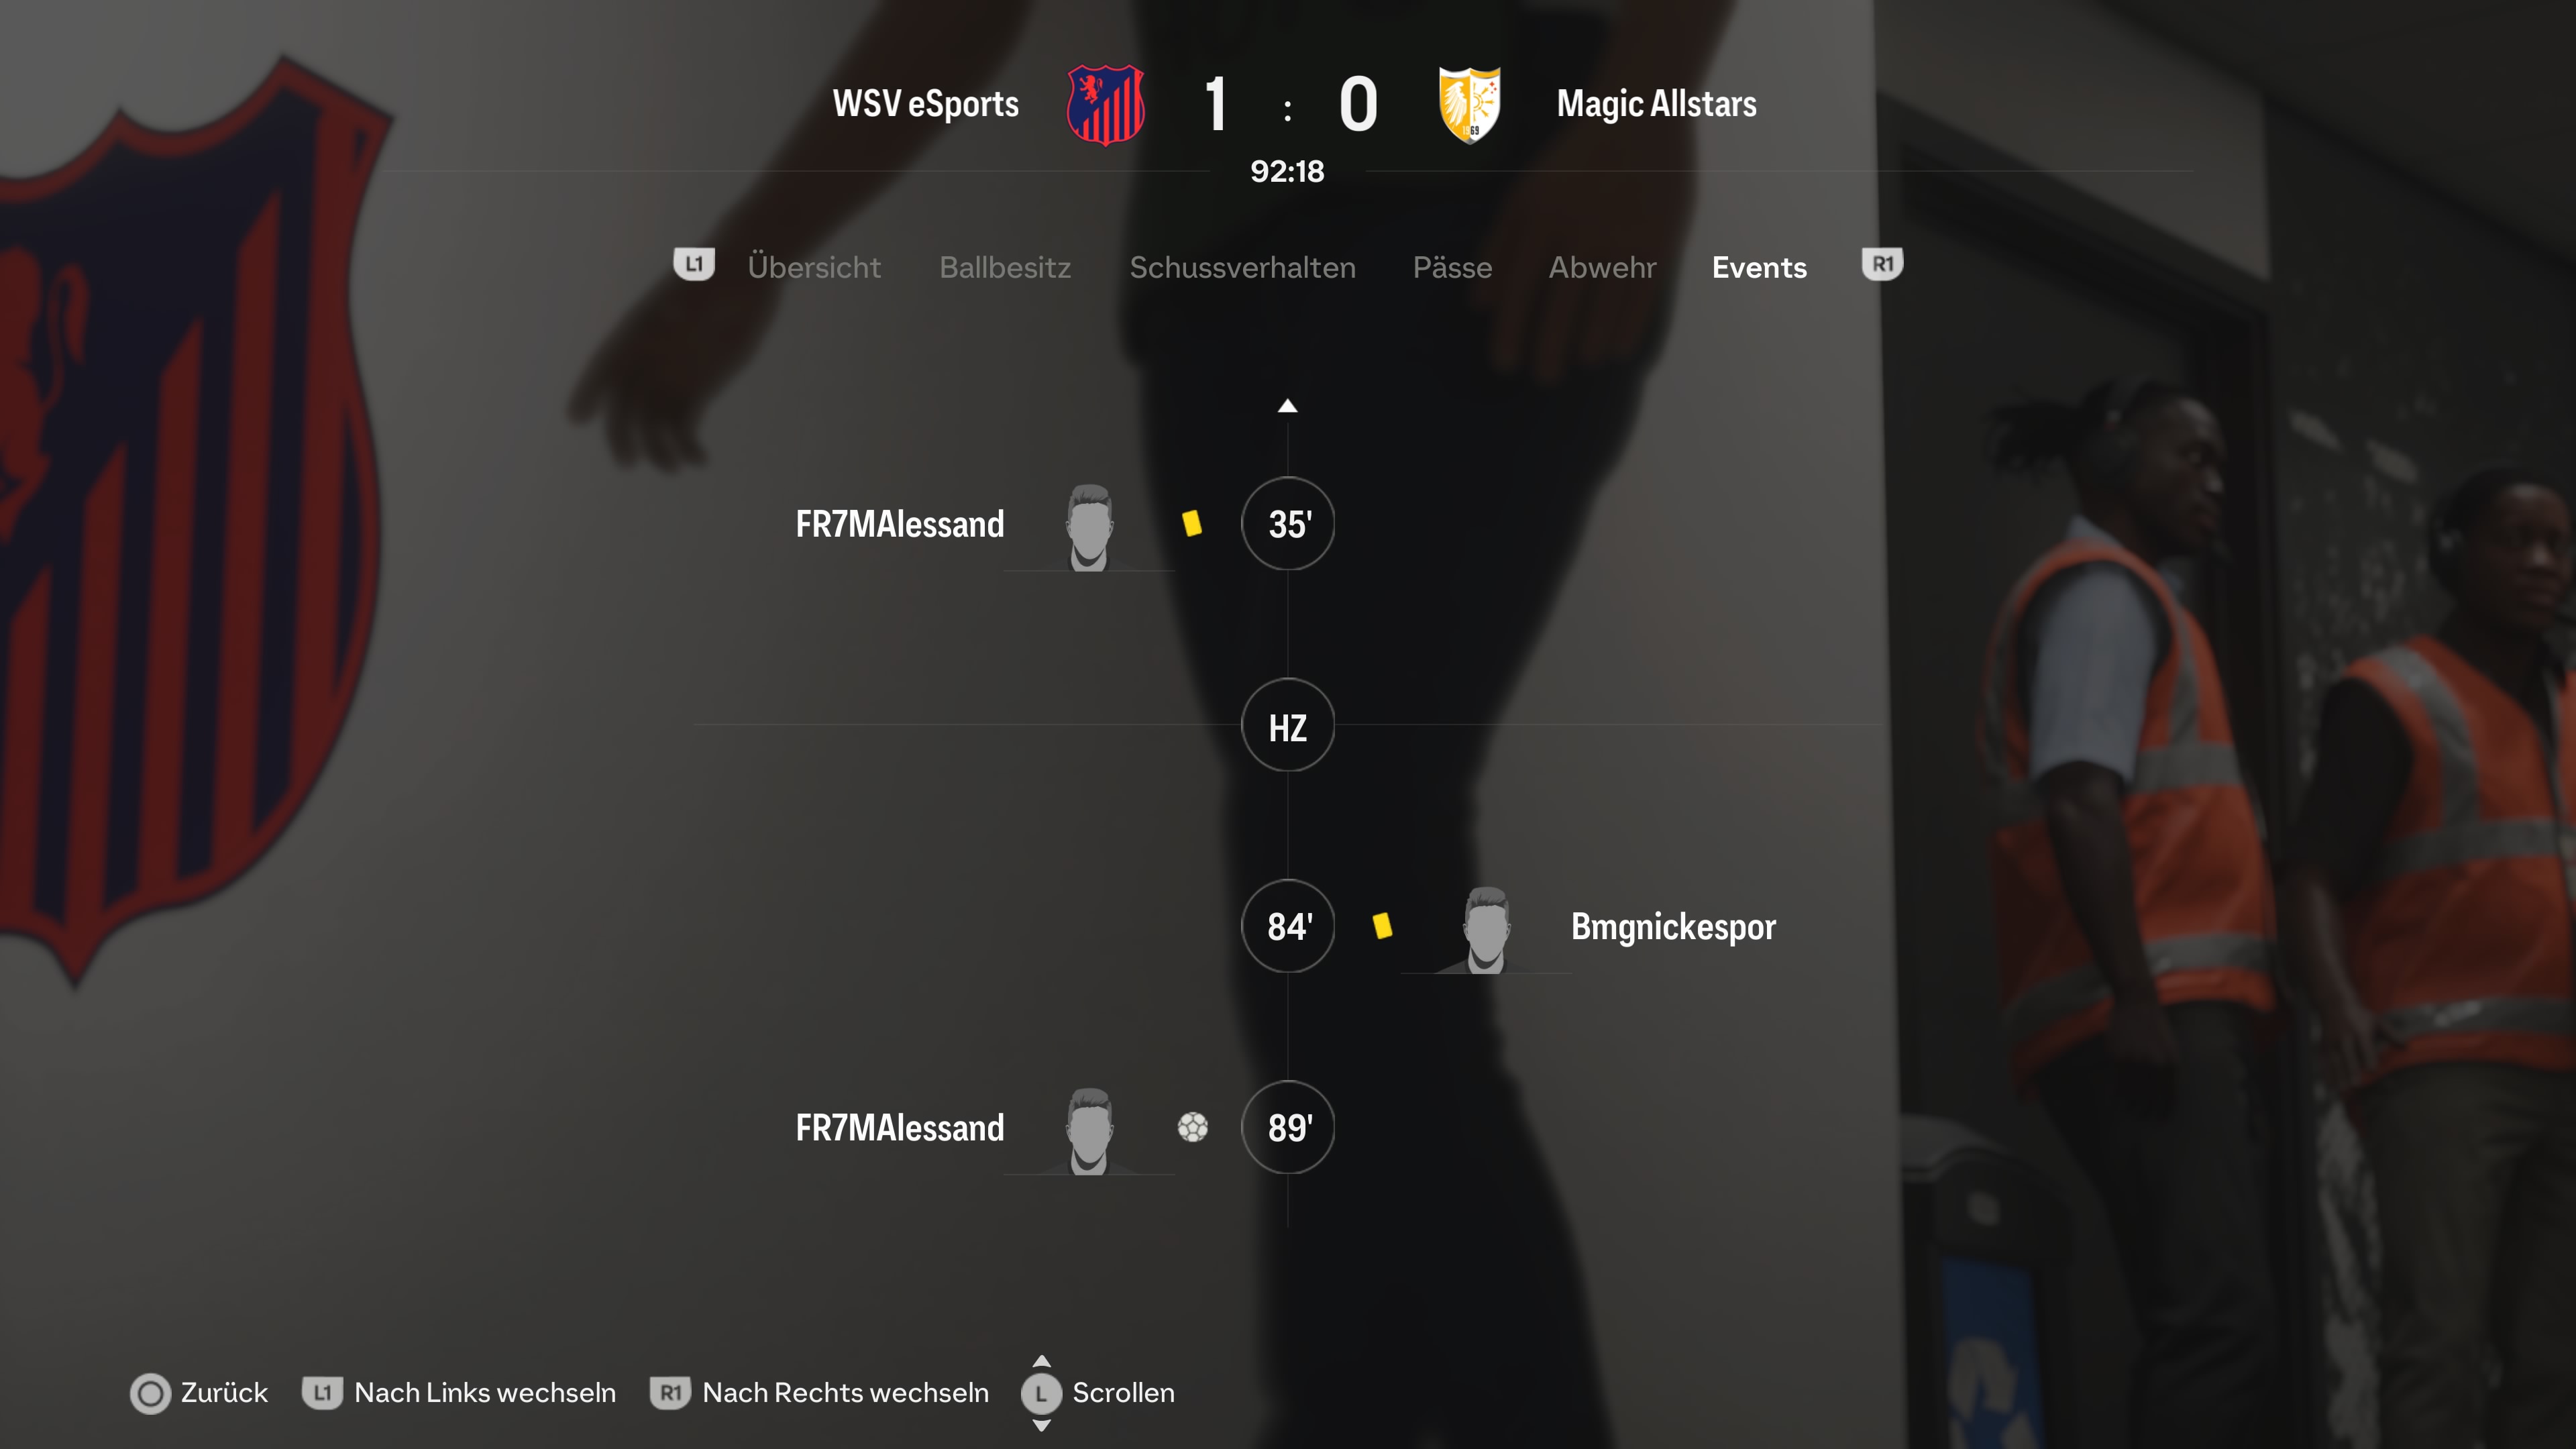Viewport: 2576px width, 1449px height.
Task: Click the Magic Allstars team crest
Action: [x=1469, y=104]
